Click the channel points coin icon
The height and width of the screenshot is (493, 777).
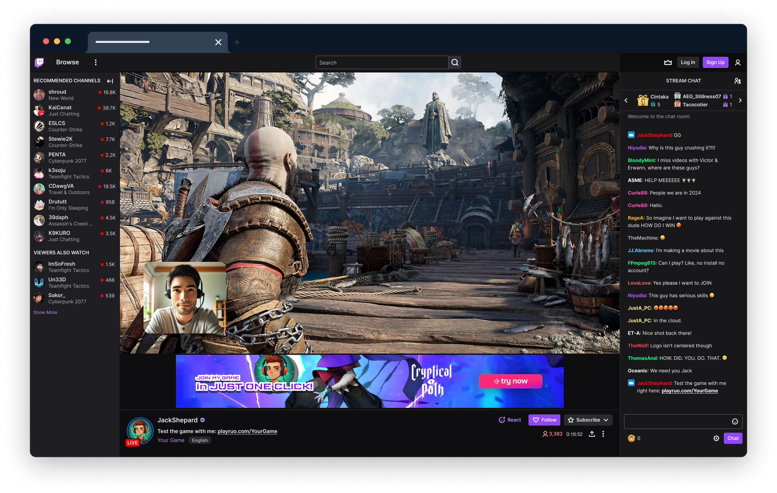[x=631, y=438]
